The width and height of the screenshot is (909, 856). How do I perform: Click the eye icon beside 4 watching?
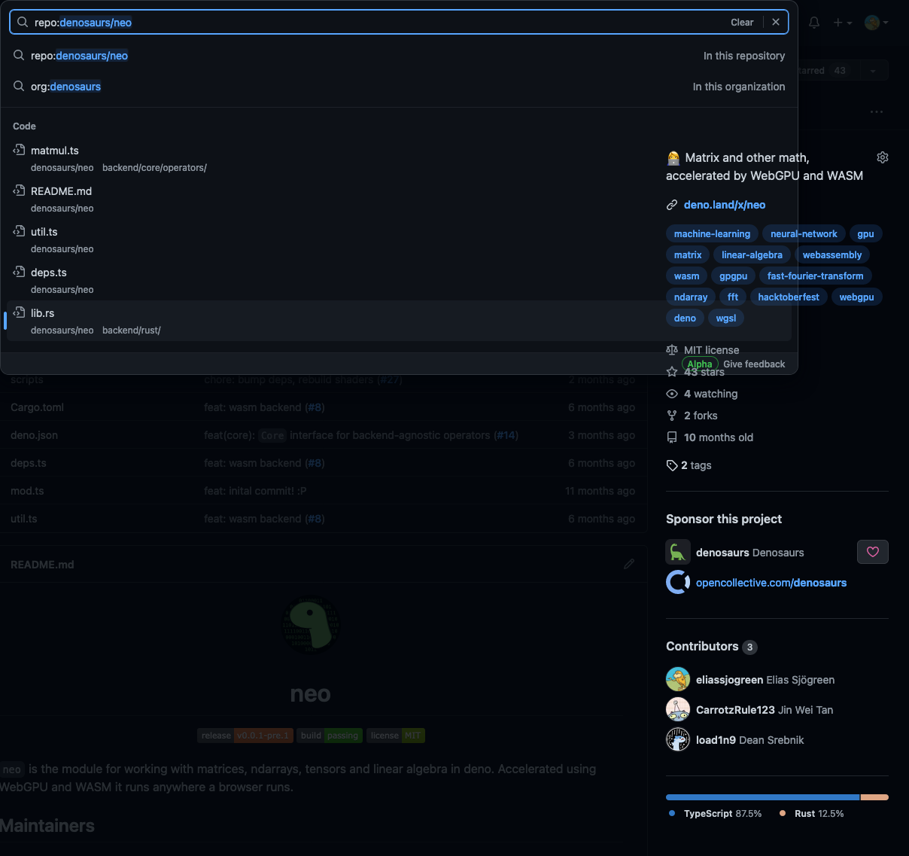(x=671, y=393)
